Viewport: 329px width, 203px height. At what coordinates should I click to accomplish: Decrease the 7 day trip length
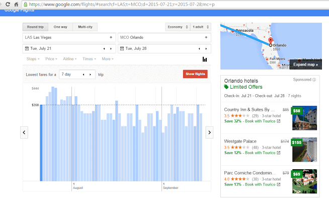coord(84,75)
